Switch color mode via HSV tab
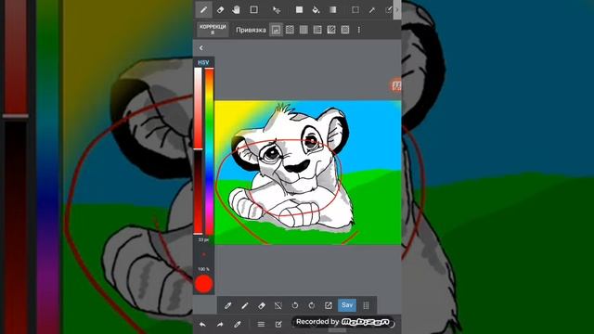594x334 pixels. [x=203, y=62]
